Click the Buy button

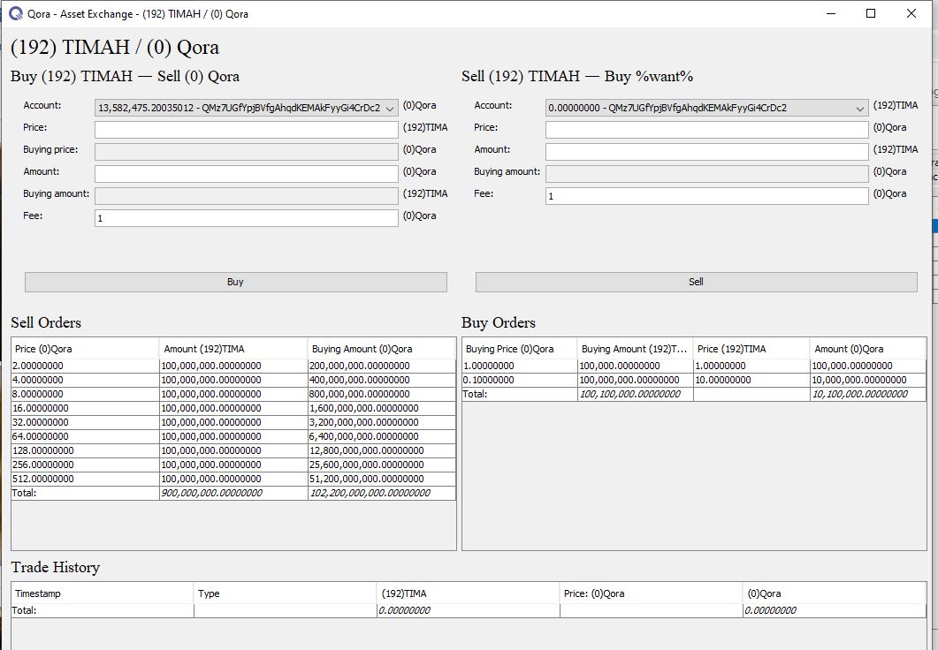pos(235,282)
